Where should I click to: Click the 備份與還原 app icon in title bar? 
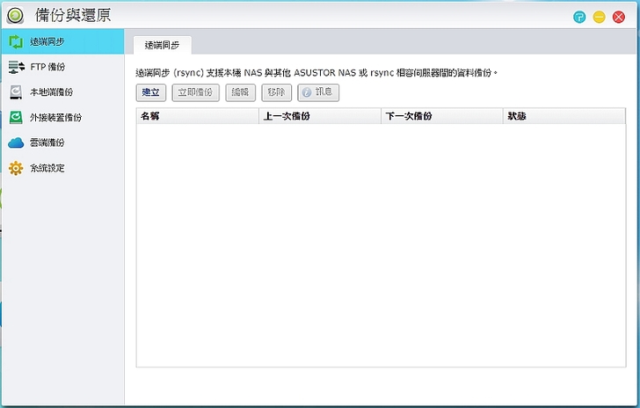coord(14,15)
